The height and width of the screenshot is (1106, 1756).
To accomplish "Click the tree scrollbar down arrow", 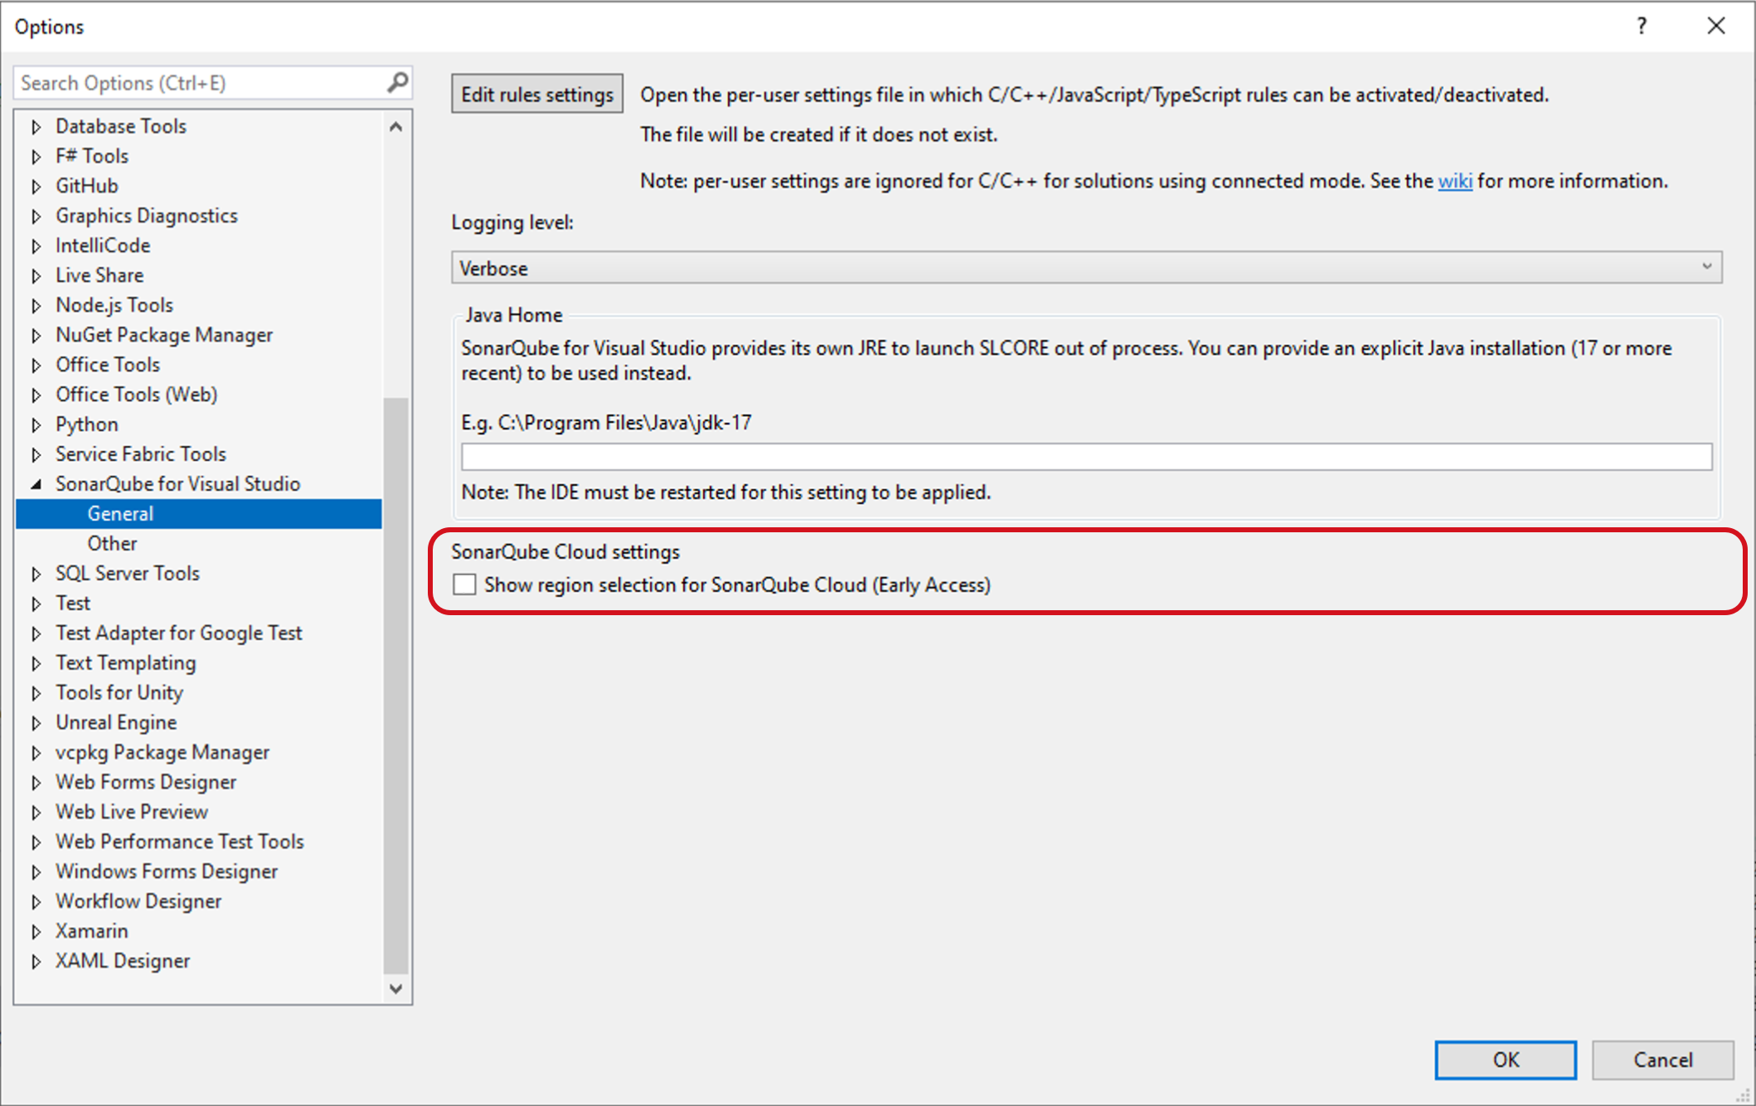I will point(396,988).
